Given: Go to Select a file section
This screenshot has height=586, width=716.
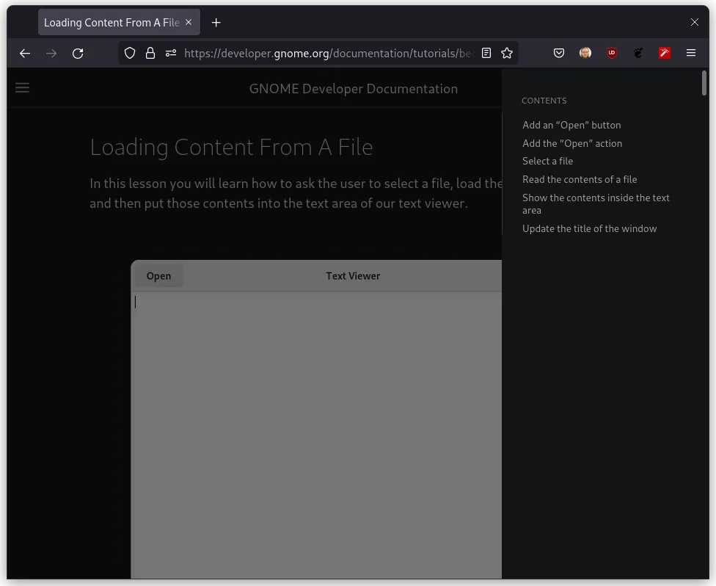Looking at the screenshot, I should pos(547,161).
